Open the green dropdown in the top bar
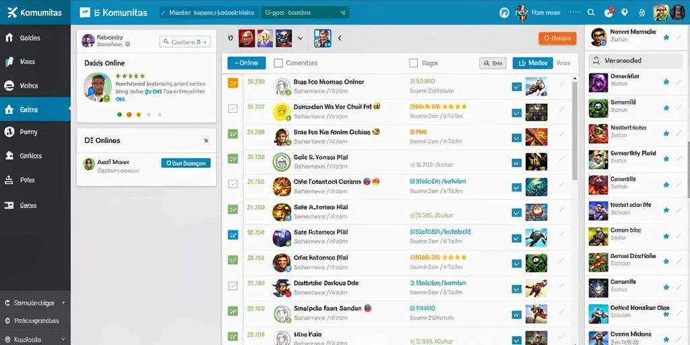 click(305, 13)
